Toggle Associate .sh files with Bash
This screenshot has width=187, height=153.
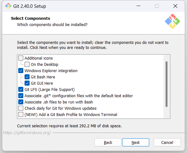click(21, 102)
